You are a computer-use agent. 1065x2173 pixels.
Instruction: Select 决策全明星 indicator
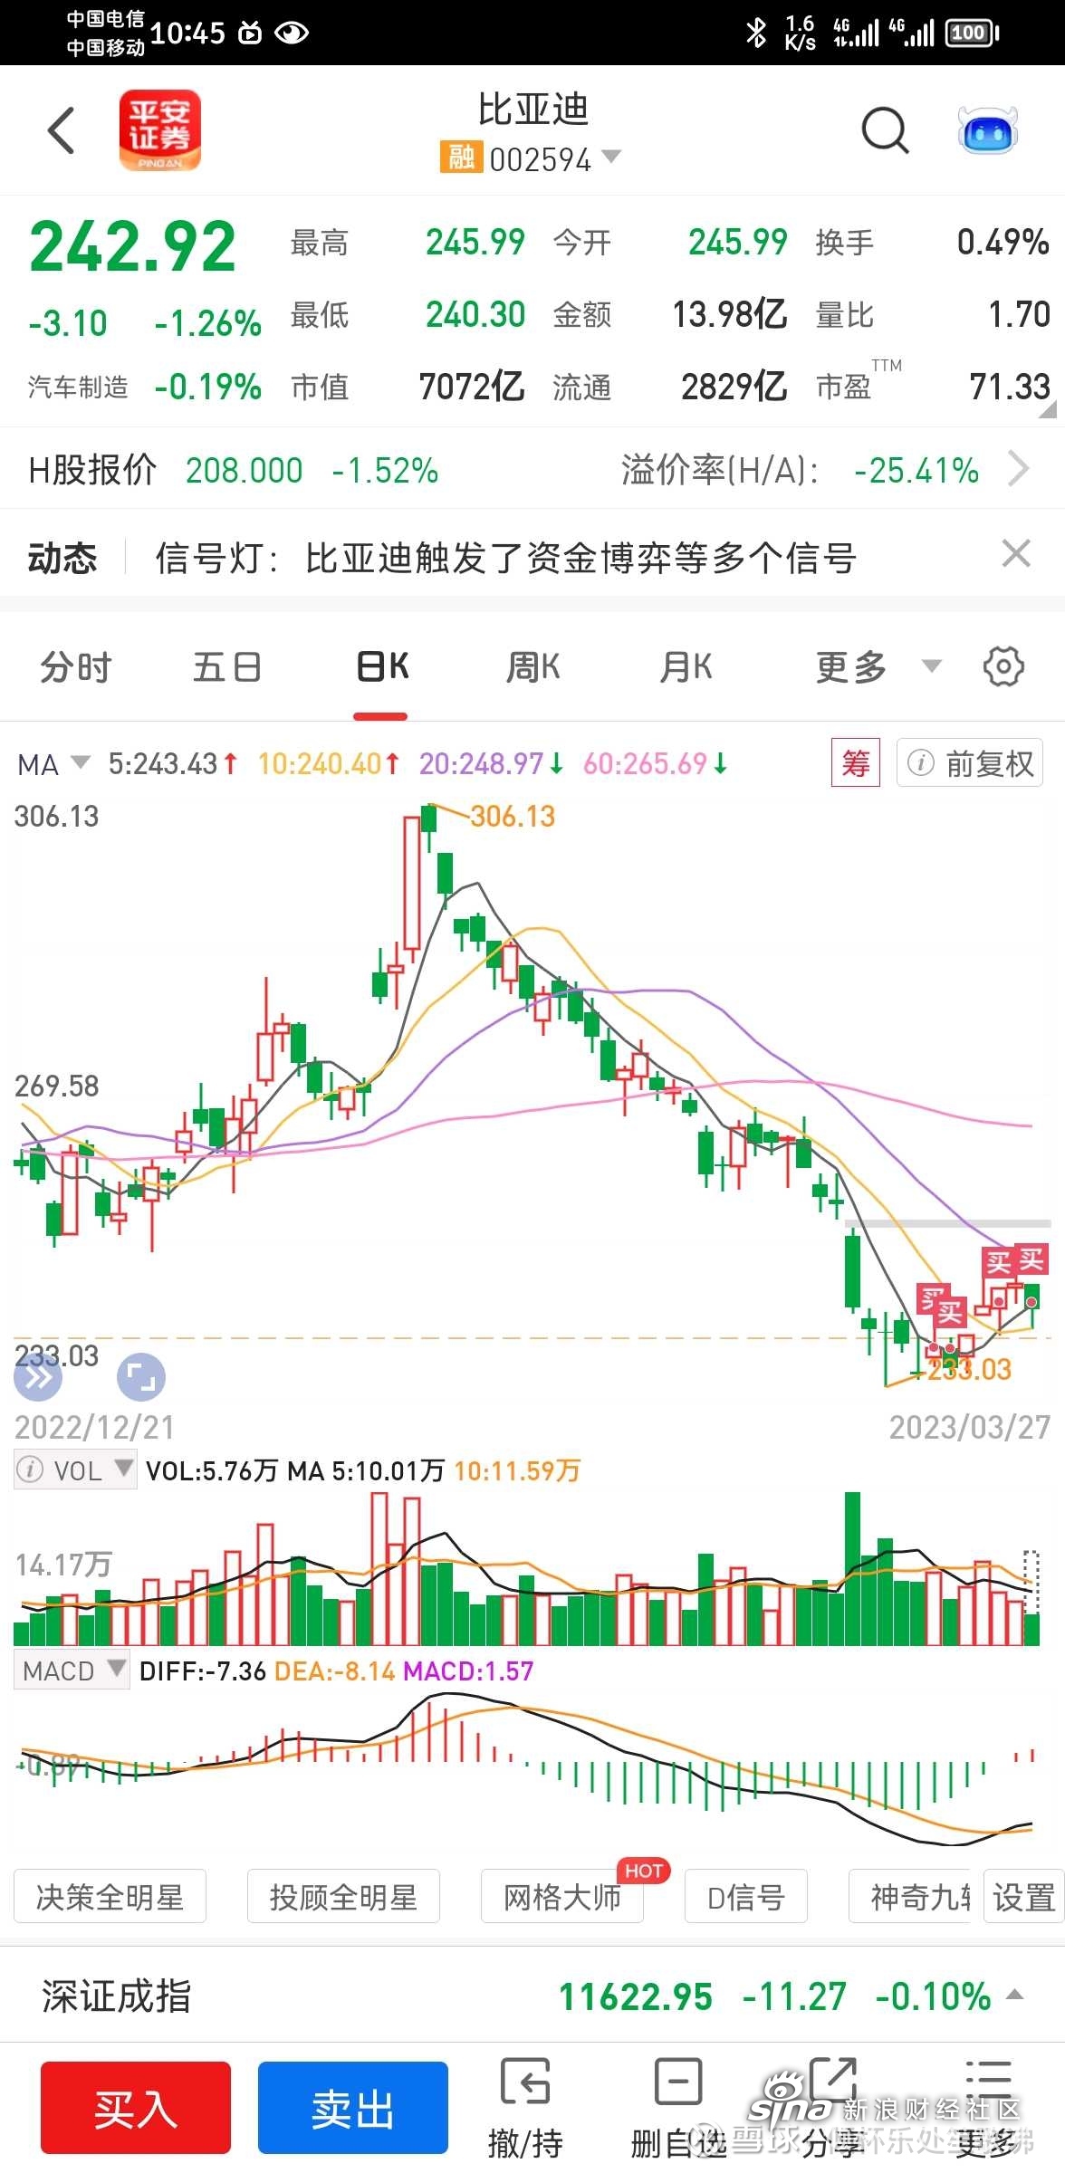110,1896
